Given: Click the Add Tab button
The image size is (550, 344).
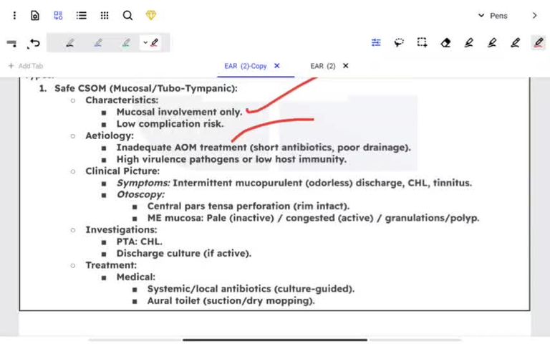Looking at the screenshot, I should click(x=25, y=66).
